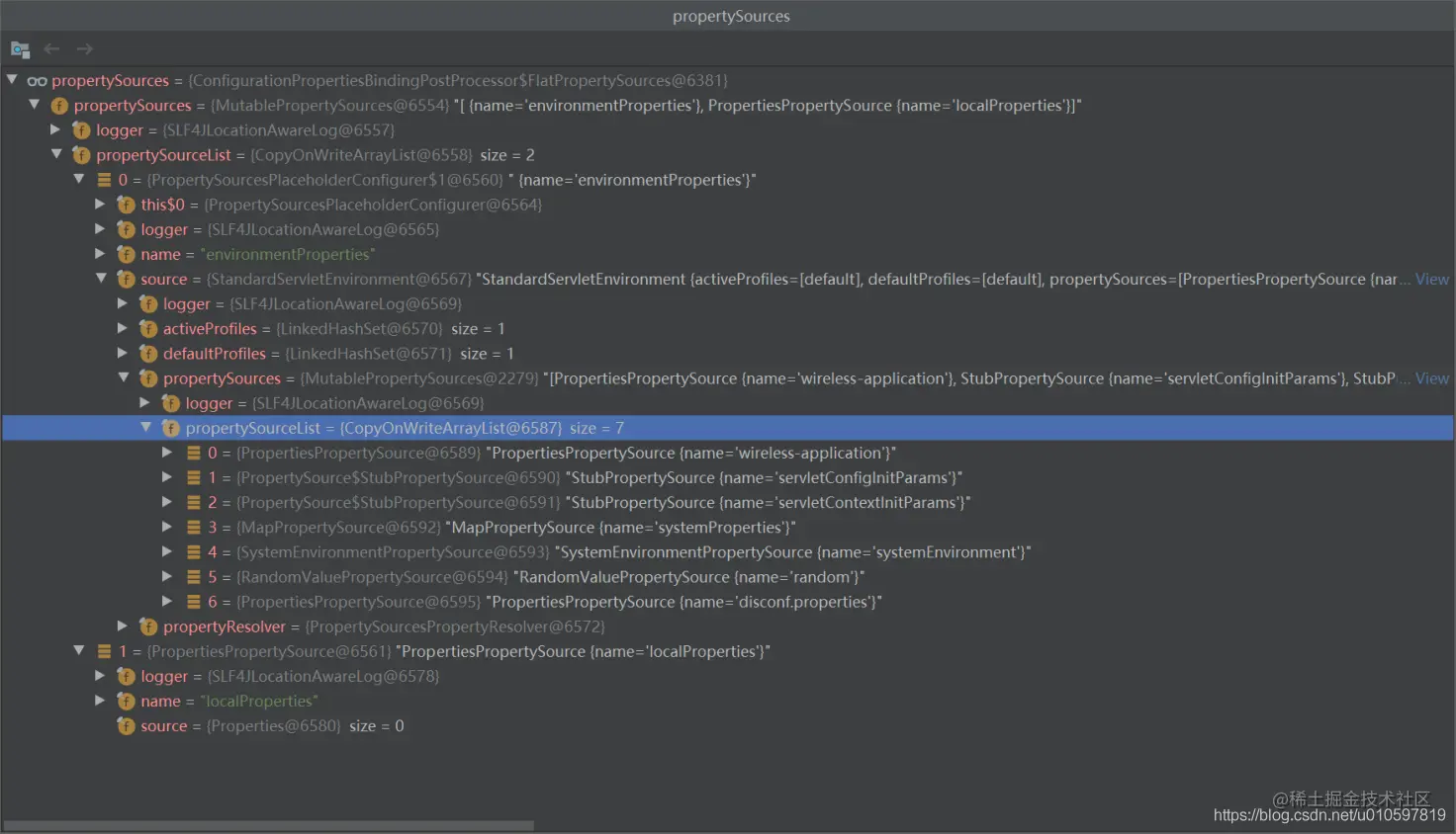Click the watch glasses icon on root propertySources

[x=37, y=81]
